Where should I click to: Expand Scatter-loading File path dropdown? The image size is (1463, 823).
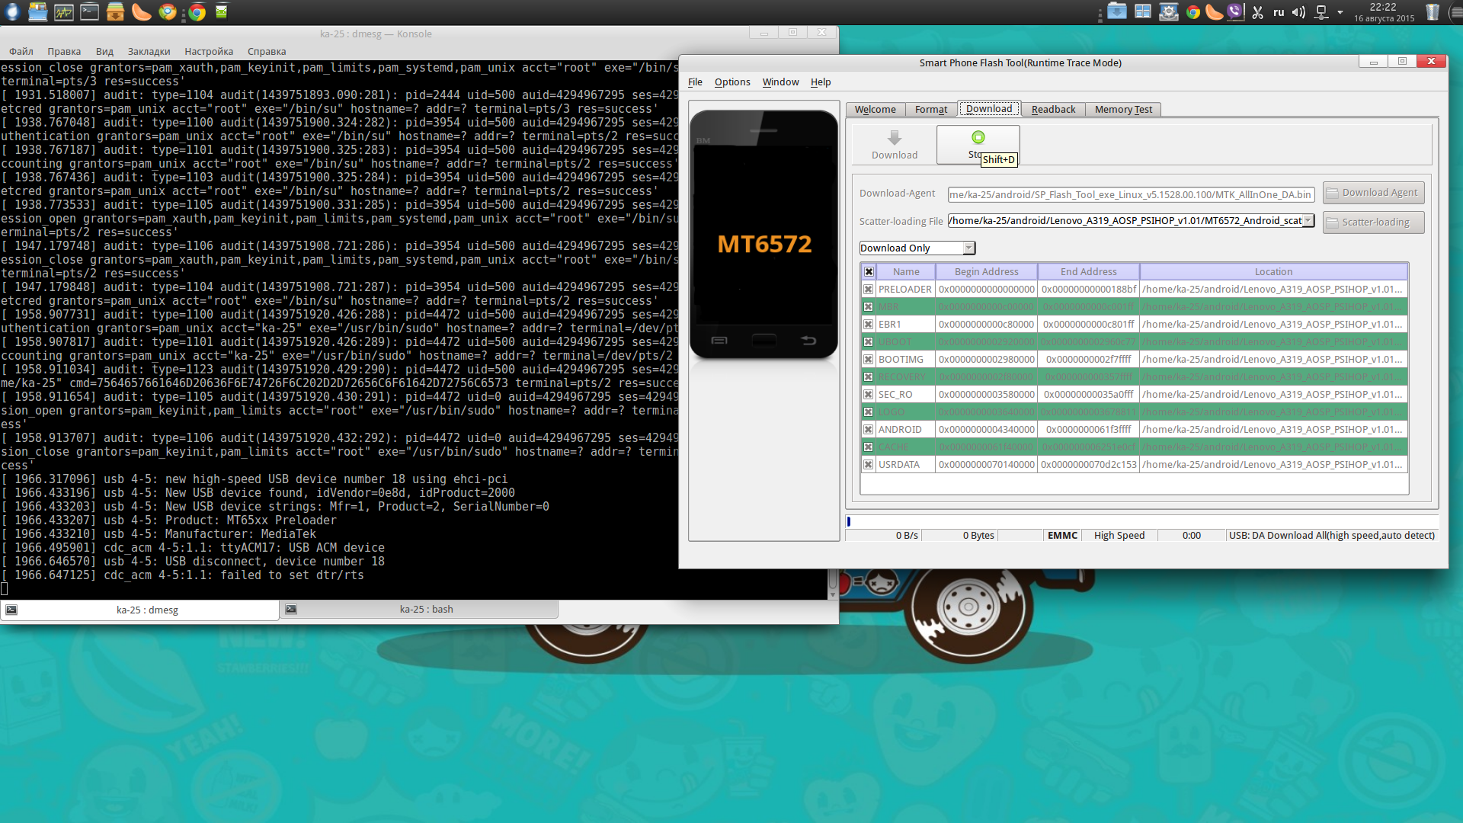click(1308, 221)
